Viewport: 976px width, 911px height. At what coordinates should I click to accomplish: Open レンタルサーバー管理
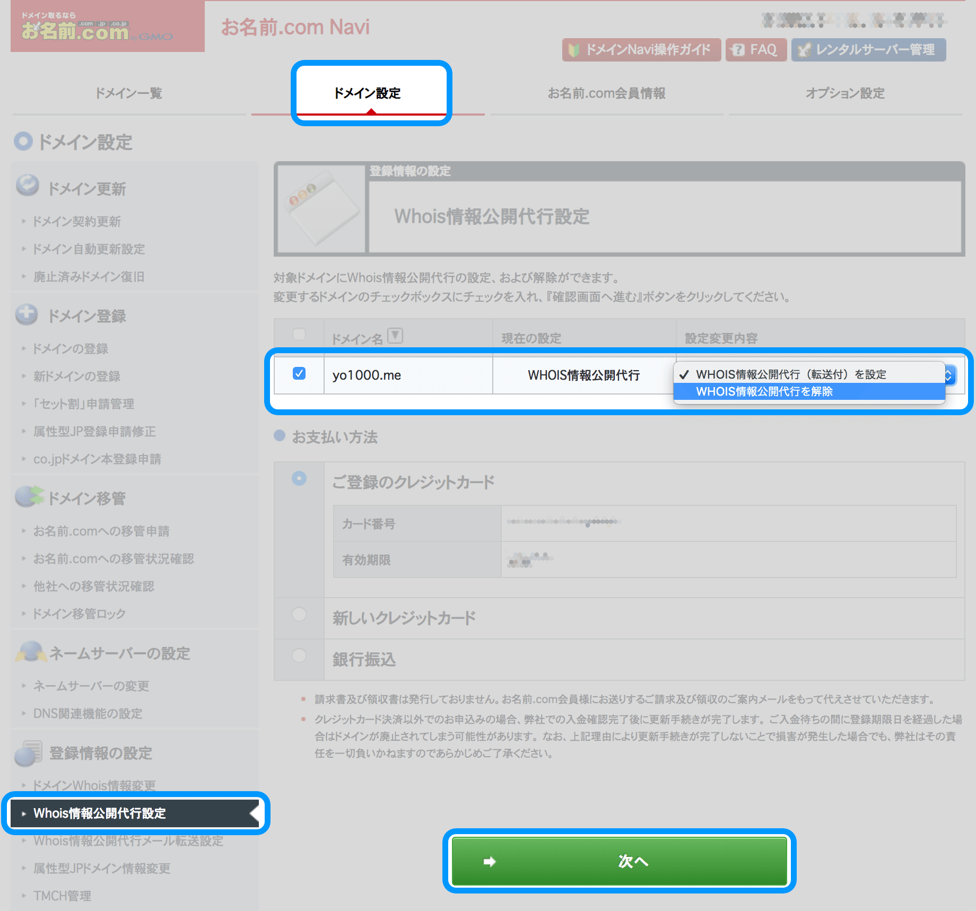[868, 49]
